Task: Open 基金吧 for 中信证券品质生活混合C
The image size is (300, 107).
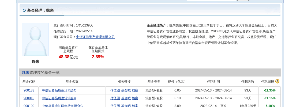Action: [126, 90]
